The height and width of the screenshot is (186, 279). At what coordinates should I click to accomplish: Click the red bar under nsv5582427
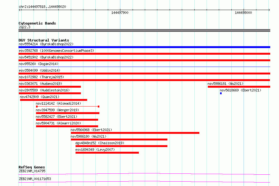(67, 120)
